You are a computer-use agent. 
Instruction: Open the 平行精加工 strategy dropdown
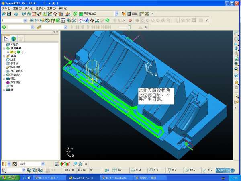pyautogui.click(x=116, y=14)
